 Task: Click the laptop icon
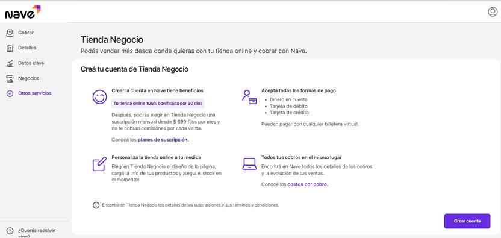point(249,164)
